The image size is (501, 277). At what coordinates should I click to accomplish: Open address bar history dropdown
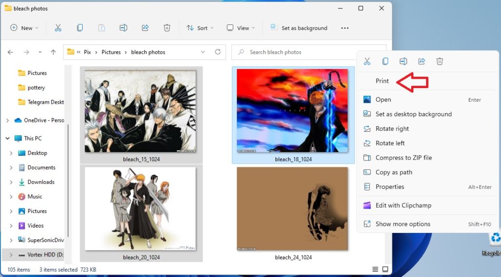(203, 52)
